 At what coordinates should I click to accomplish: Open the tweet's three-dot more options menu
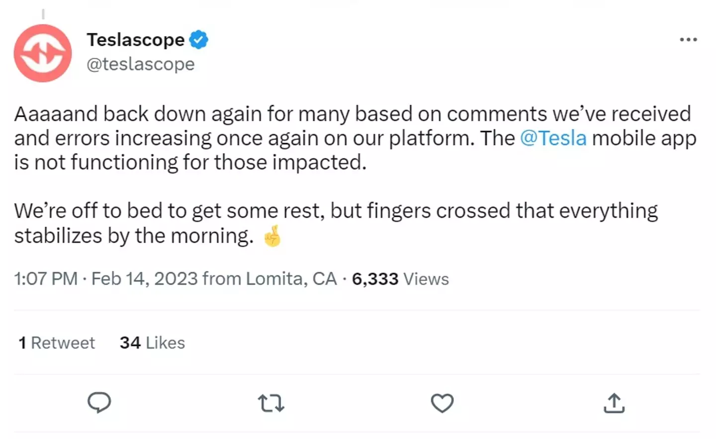tap(688, 40)
